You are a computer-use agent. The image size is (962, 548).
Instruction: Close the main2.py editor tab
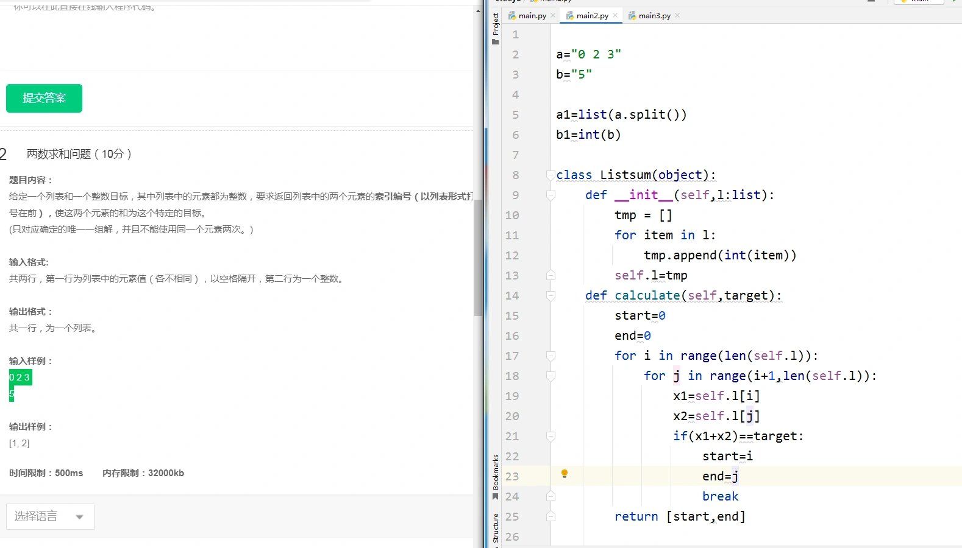point(615,15)
